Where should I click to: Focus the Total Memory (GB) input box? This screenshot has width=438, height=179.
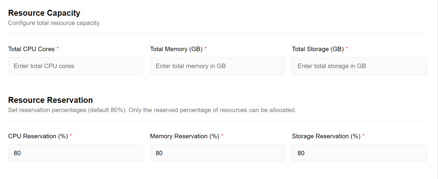pyautogui.click(x=217, y=66)
